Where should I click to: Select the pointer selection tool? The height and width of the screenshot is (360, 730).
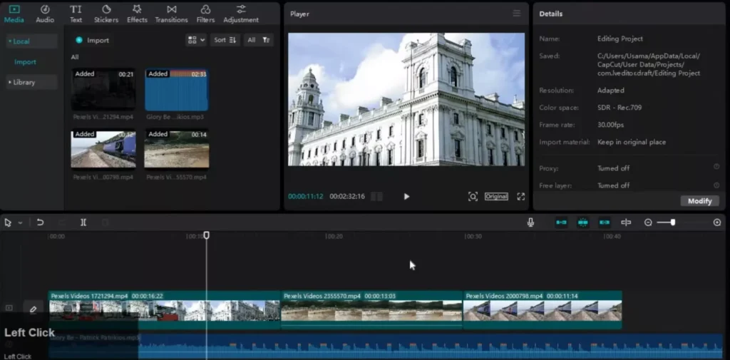[x=7, y=222]
